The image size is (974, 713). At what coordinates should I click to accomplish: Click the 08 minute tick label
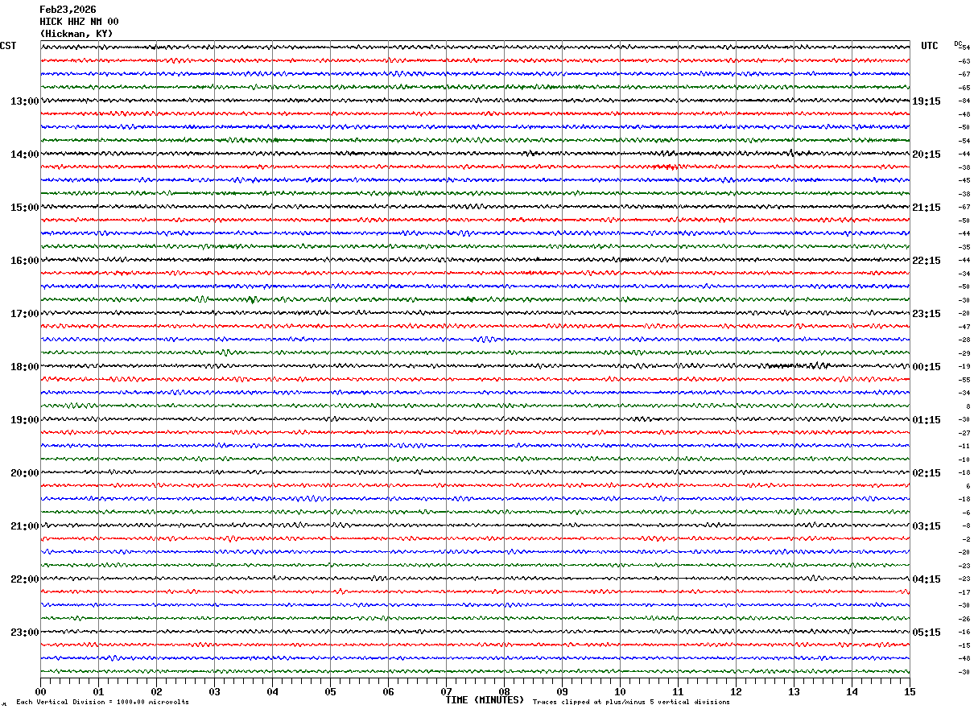click(504, 691)
